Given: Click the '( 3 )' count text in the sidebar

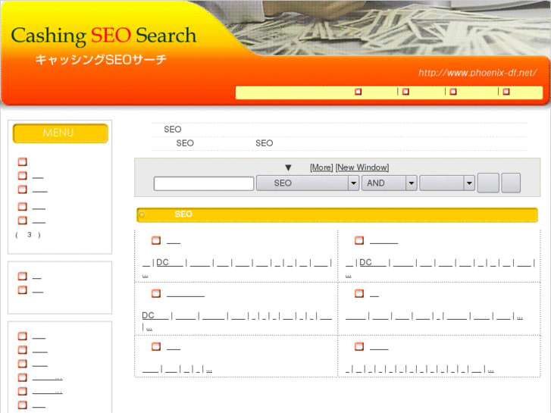Looking at the screenshot, I should tap(28, 235).
